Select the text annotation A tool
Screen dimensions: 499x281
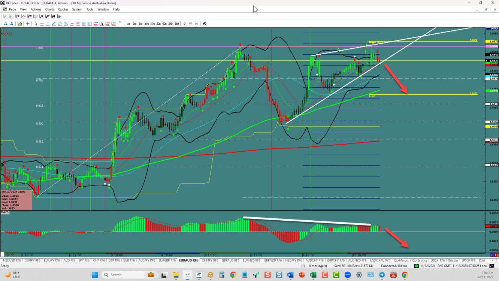click(102, 24)
